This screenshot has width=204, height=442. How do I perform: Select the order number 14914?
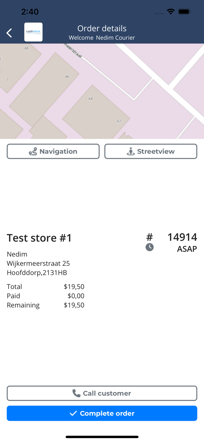(x=182, y=237)
